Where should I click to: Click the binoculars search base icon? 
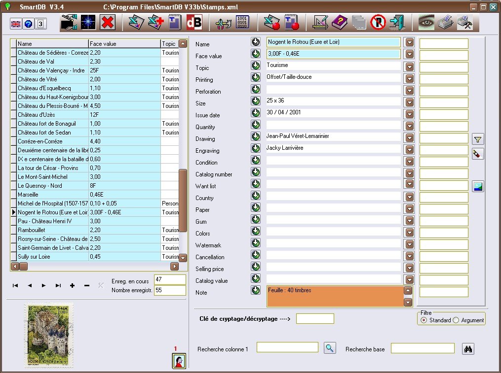click(468, 349)
